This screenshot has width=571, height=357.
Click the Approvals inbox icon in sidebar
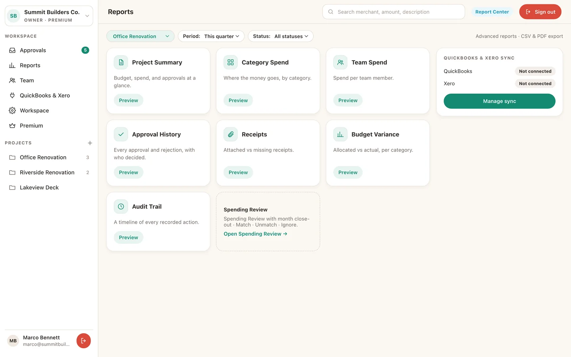click(x=12, y=50)
